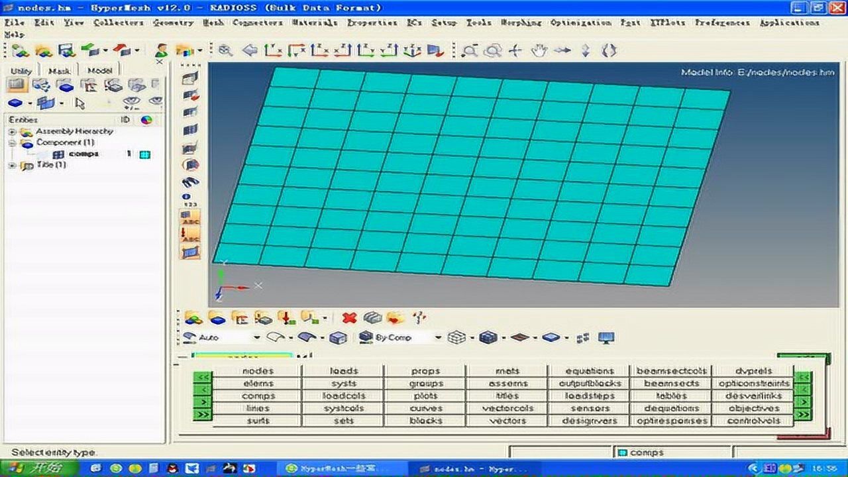Open the Auto geometry color mode dropdown
Viewport: 848px width, 477px height.
pyautogui.click(x=256, y=338)
